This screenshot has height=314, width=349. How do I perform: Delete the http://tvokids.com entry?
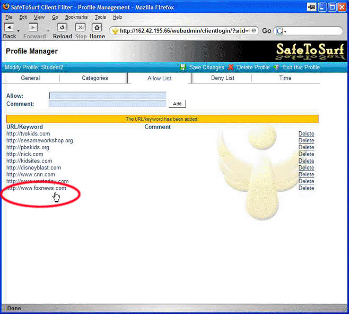pyautogui.click(x=306, y=134)
